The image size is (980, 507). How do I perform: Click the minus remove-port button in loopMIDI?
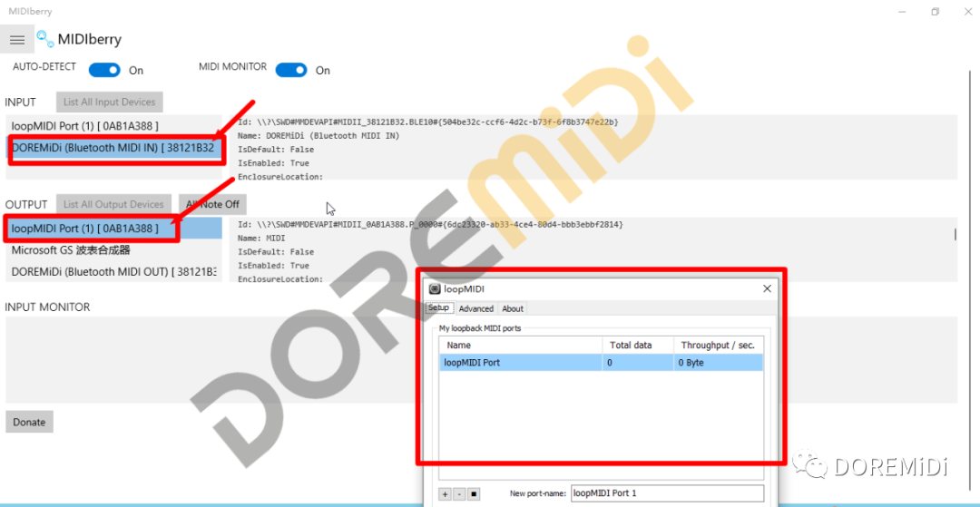[x=459, y=494]
